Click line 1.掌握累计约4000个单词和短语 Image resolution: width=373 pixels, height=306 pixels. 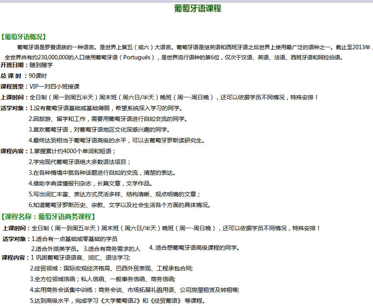tap(73, 151)
